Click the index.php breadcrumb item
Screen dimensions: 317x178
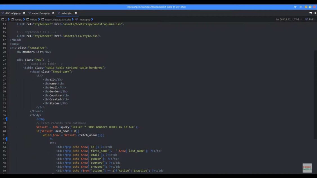(85, 20)
